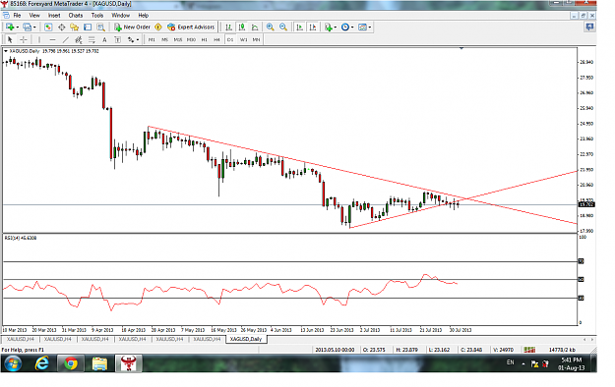Show hidden system tray icons
The height and width of the screenshot is (387, 615).
pos(523,363)
